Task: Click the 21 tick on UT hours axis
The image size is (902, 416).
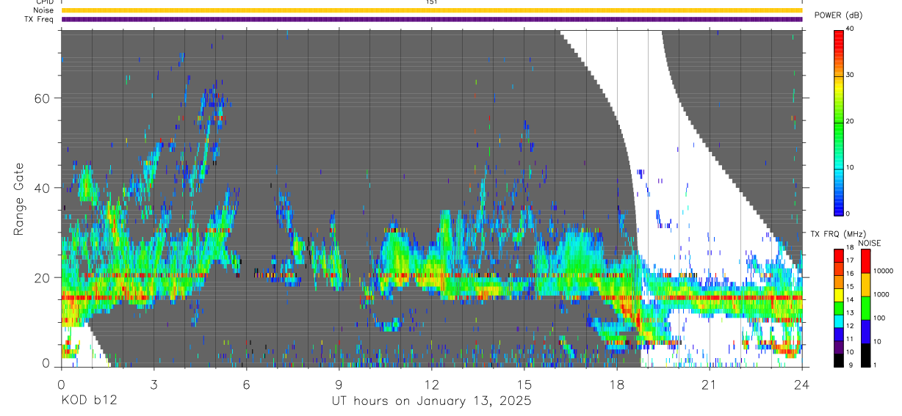Action: [710, 384]
